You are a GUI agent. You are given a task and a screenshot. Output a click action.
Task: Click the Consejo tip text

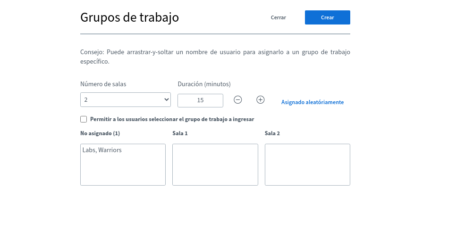coord(215,57)
